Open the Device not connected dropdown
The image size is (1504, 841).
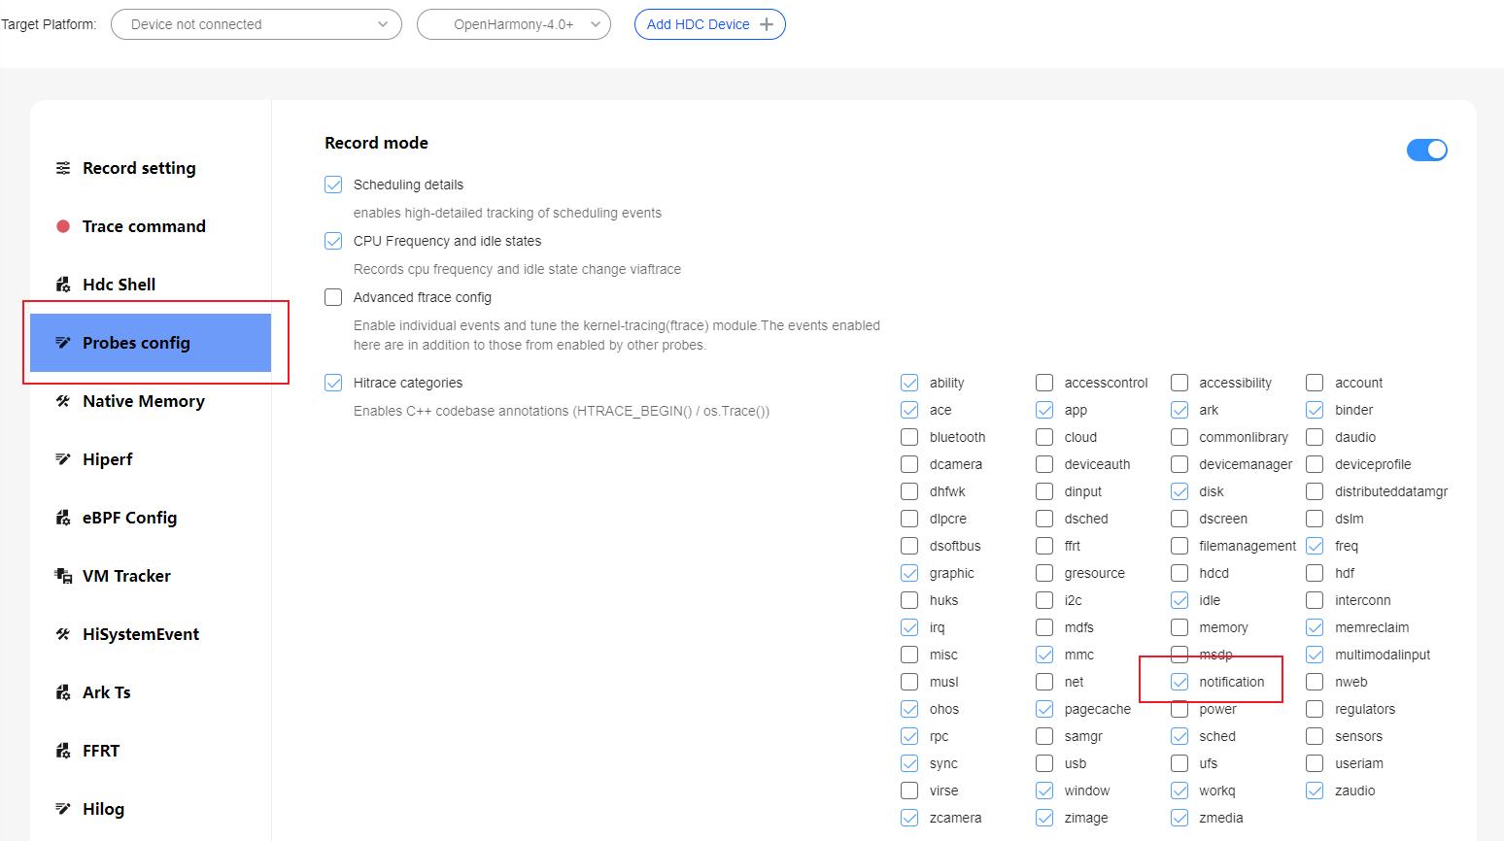click(256, 24)
